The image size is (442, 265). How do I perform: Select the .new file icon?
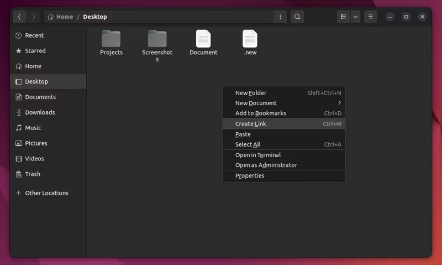click(x=250, y=39)
